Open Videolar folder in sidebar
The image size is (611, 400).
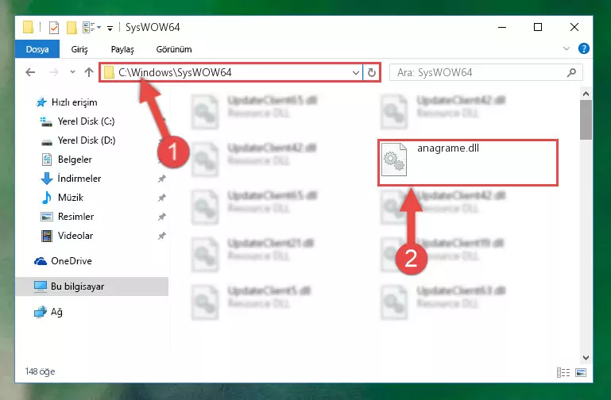click(x=75, y=236)
